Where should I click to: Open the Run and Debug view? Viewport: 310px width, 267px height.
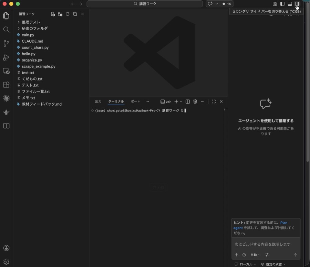6,57
